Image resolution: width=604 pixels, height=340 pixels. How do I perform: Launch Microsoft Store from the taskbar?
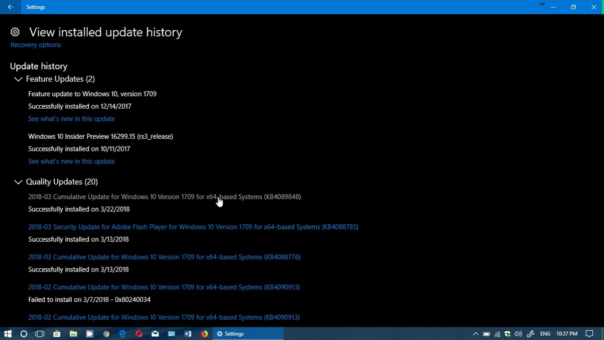coord(57,334)
